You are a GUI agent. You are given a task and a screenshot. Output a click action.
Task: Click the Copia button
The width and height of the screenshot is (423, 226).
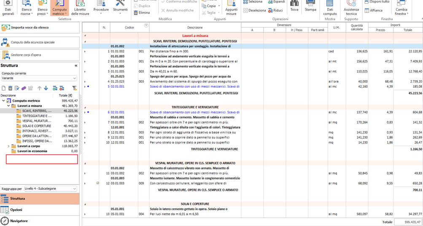(209, 5)
